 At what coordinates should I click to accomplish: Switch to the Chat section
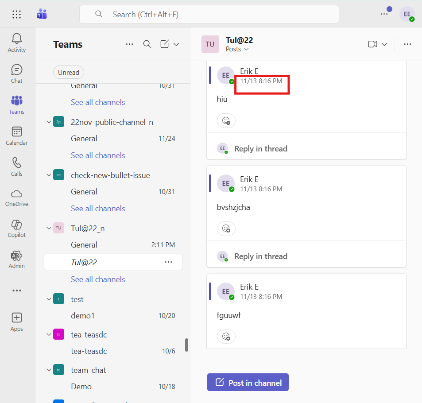(16, 74)
